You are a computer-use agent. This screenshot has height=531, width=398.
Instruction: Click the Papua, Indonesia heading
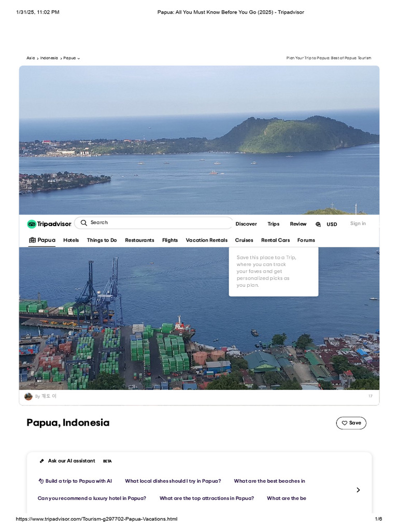click(68, 423)
